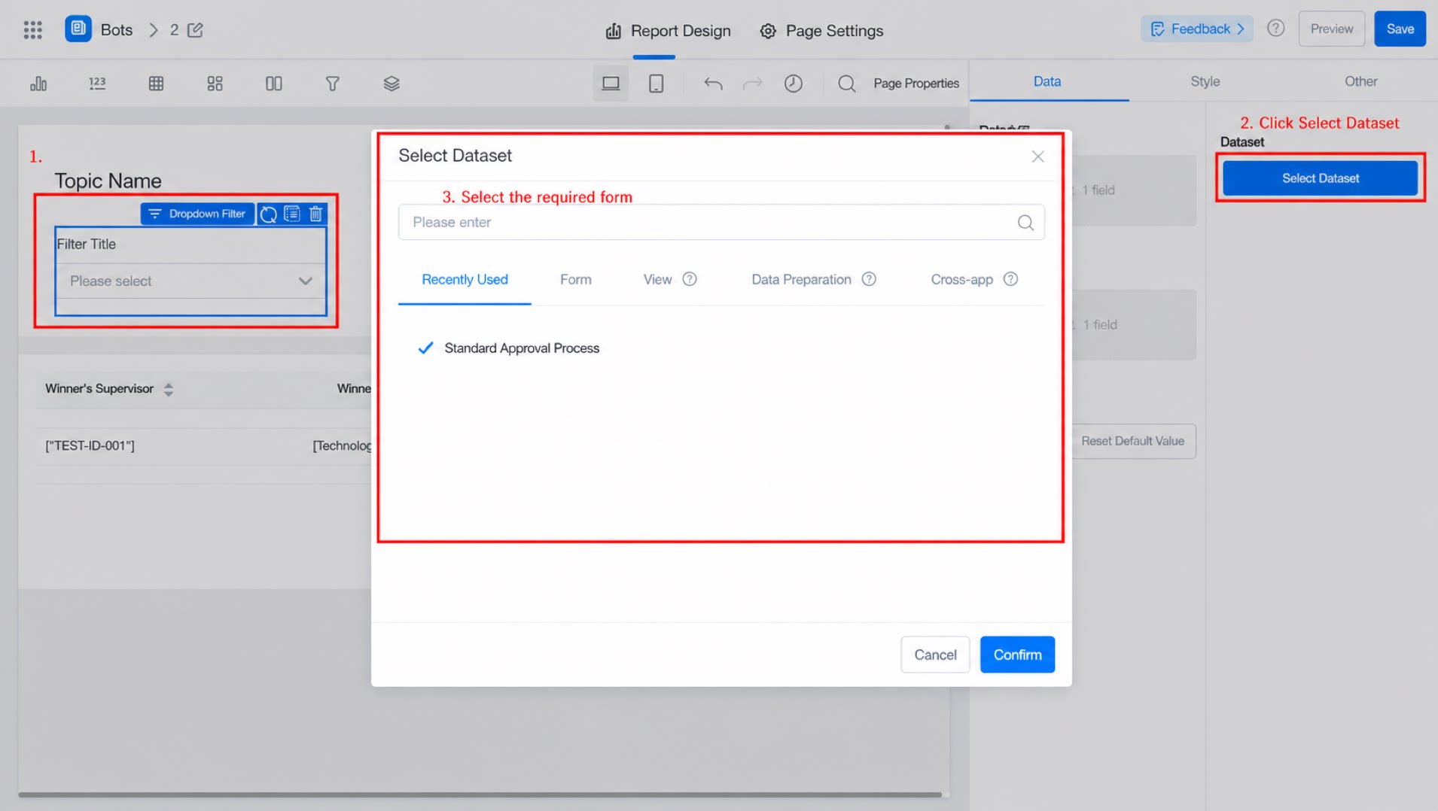Screen dimensions: 1438x811
Task: Open the app grid launcher icon
Action: tap(32, 30)
